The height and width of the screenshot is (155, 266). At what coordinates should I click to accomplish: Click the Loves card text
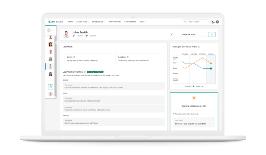pyautogui.click(x=82, y=61)
